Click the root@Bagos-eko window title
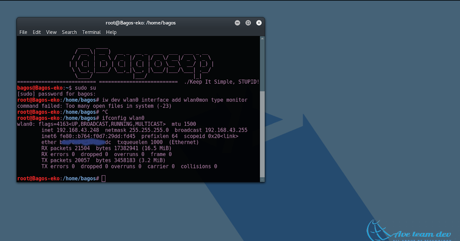The image size is (460, 241). pyautogui.click(x=141, y=23)
